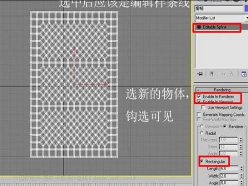The image size is (248, 186).
Task: Click the Sides spinner arrows
Action: pos(241,147)
